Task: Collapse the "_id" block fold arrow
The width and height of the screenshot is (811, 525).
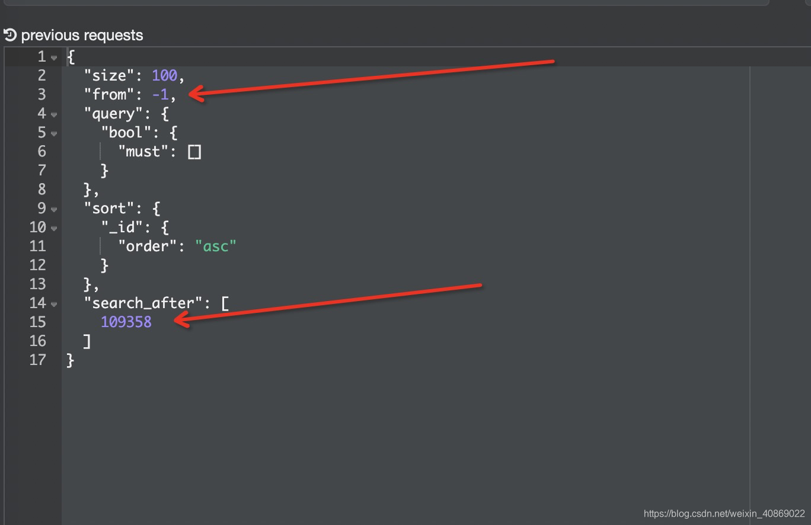Action: [54, 228]
